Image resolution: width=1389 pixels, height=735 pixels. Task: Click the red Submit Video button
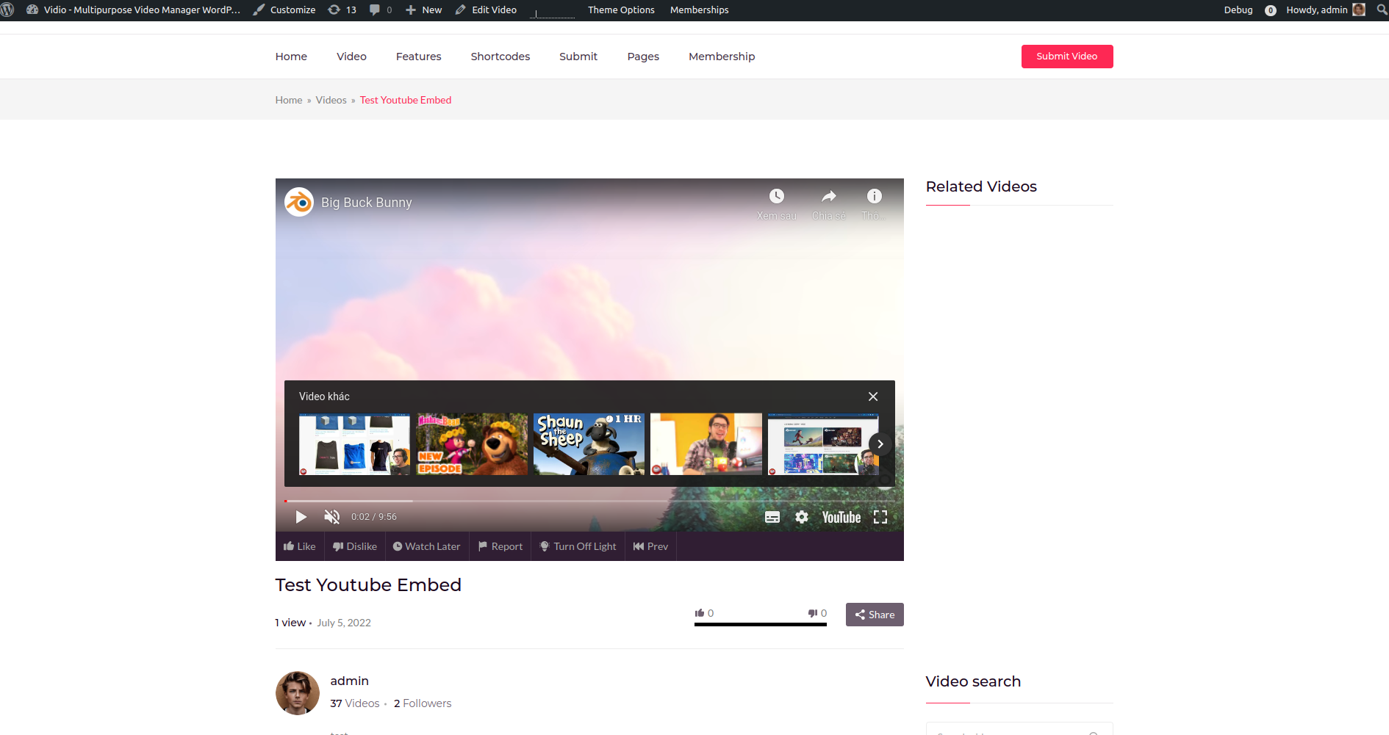[x=1066, y=57]
